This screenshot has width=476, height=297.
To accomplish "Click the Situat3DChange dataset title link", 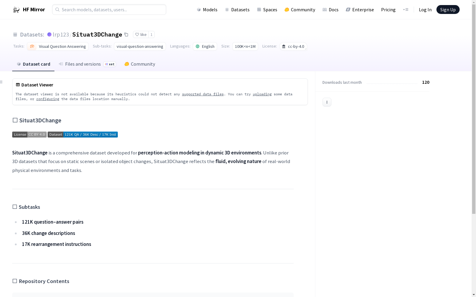I will pyautogui.click(x=97, y=34).
